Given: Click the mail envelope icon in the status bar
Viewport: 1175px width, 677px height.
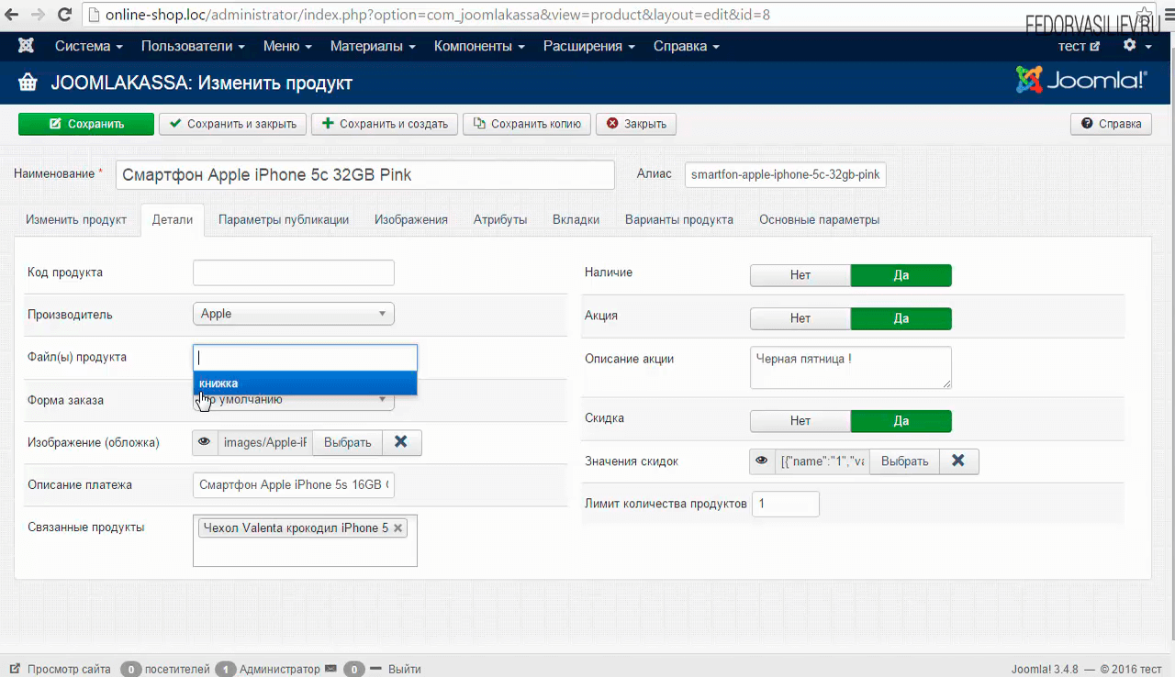Looking at the screenshot, I should click(330, 669).
